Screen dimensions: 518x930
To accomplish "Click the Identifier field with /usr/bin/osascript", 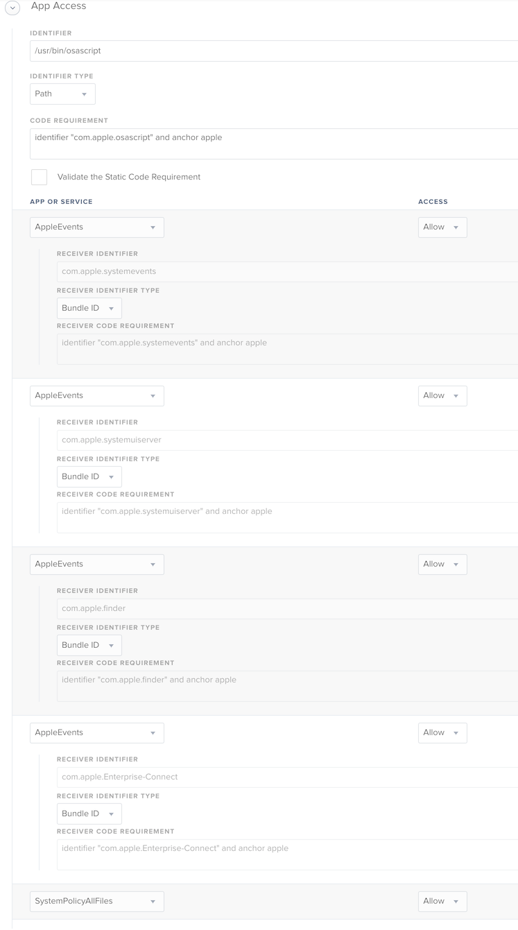I will pos(274,51).
